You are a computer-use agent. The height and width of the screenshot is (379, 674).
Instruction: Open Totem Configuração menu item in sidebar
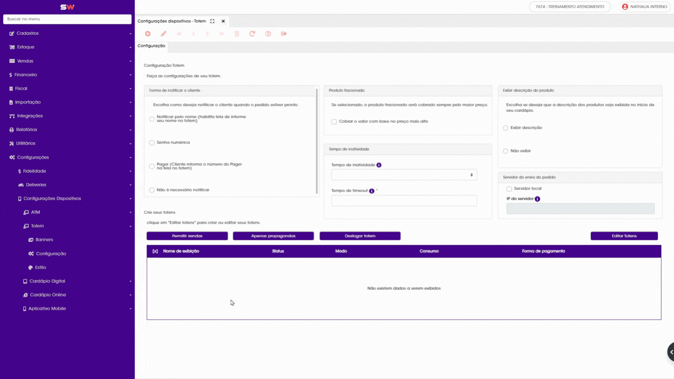(x=67, y=254)
